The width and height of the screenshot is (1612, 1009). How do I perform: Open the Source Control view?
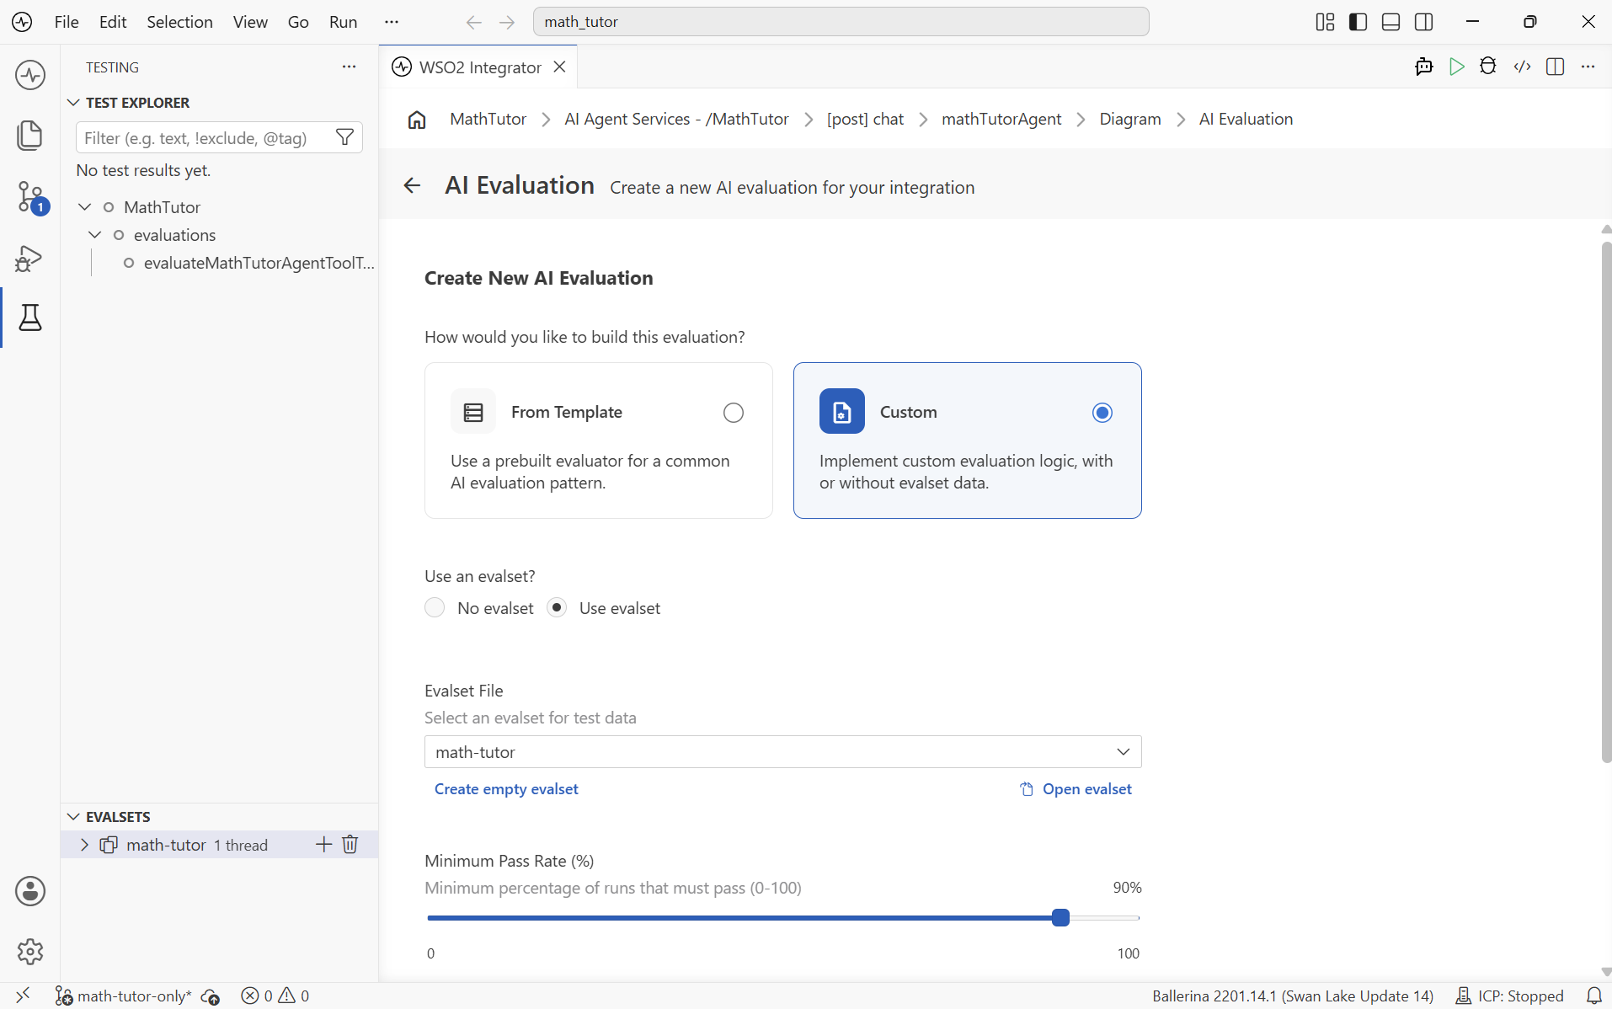[x=30, y=197]
